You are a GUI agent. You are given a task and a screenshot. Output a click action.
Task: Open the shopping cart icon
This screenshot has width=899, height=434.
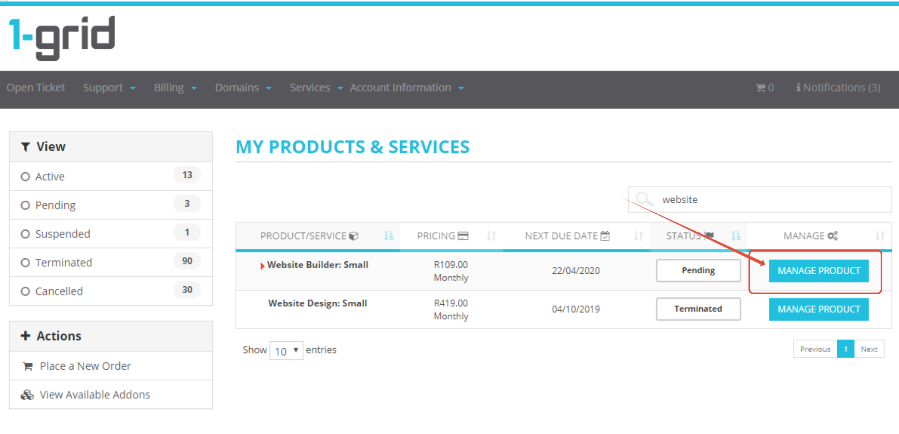click(760, 88)
